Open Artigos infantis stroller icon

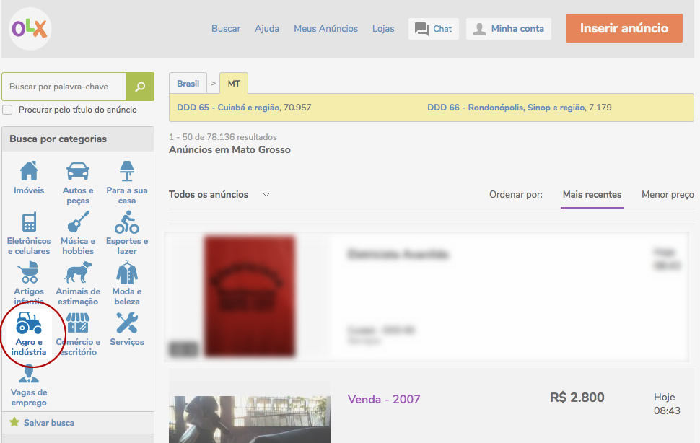pos(29,272)
